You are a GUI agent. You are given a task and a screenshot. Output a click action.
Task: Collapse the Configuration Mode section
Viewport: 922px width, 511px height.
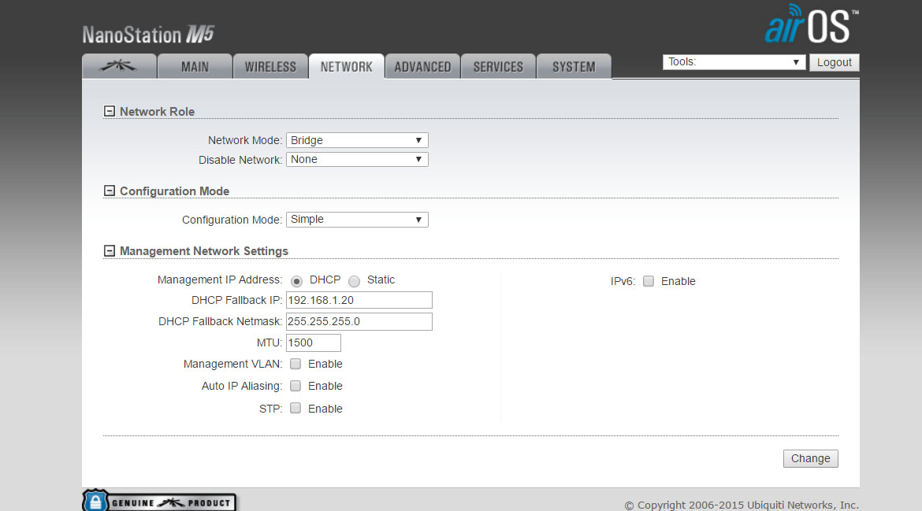pos(110,191)
